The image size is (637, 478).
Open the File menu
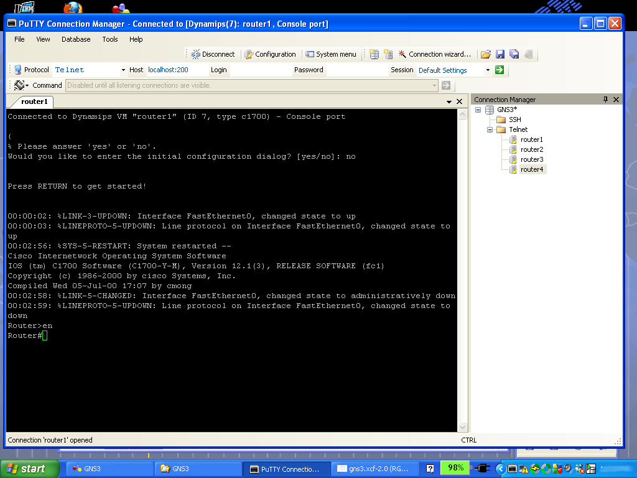19,39
